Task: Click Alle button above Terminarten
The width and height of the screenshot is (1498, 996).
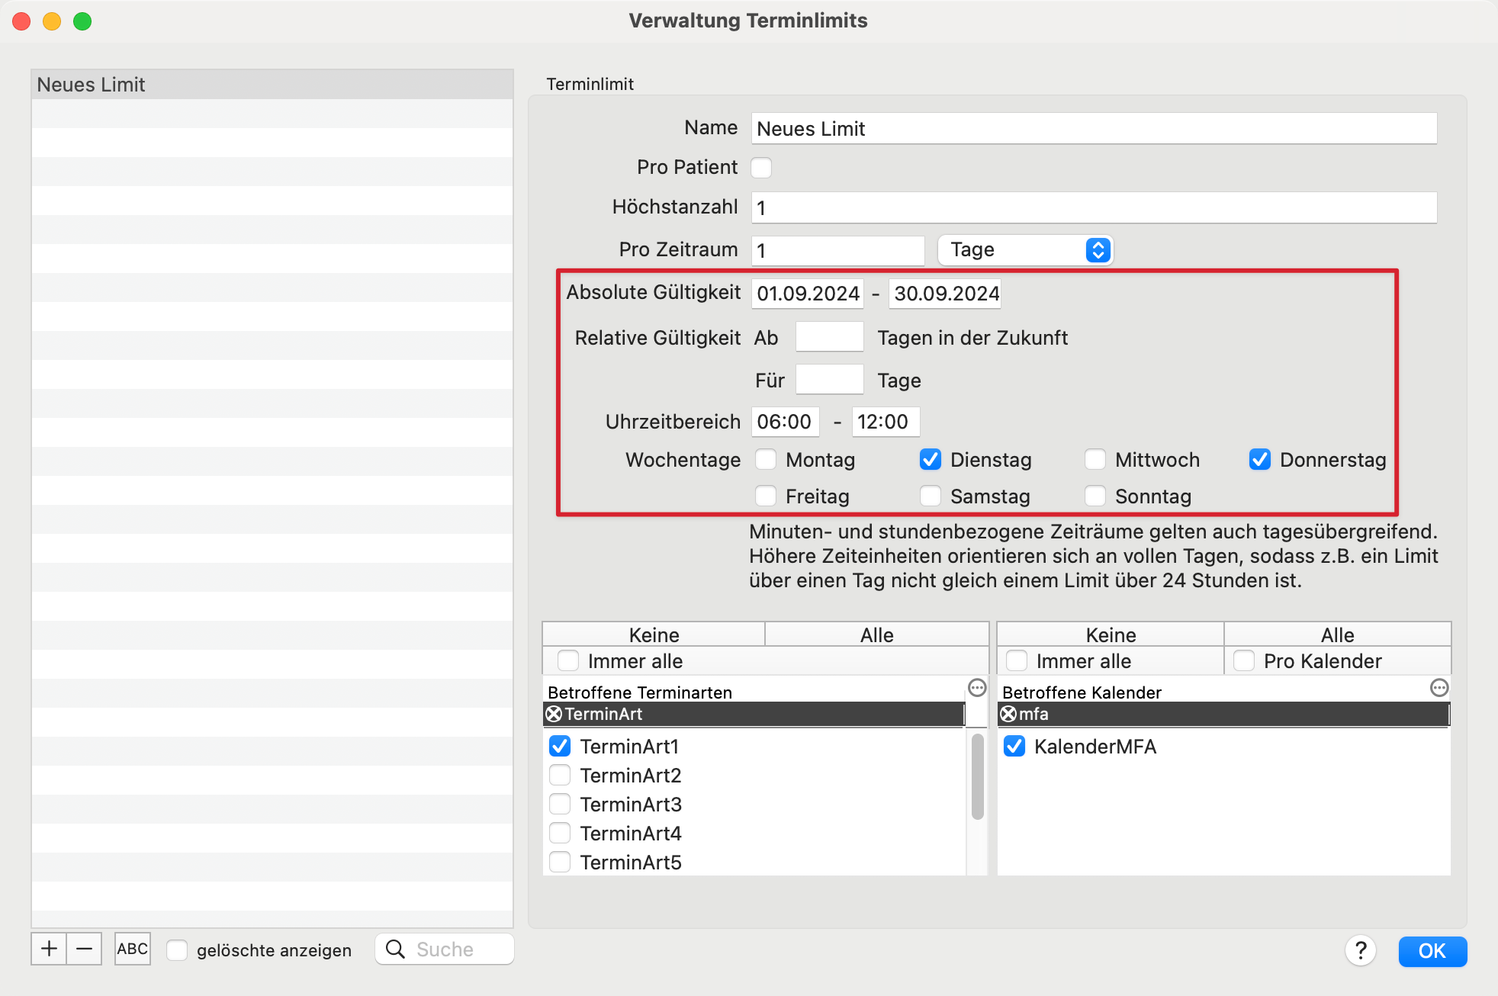Action: 877,635
